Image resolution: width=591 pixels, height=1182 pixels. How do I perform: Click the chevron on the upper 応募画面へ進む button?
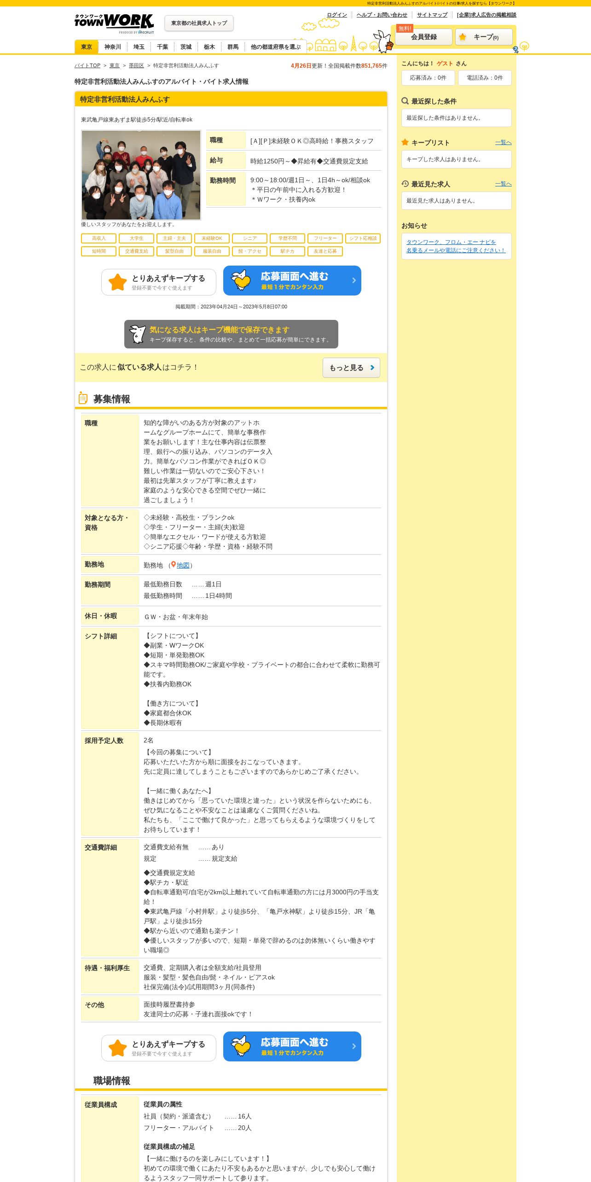[354, 280]
